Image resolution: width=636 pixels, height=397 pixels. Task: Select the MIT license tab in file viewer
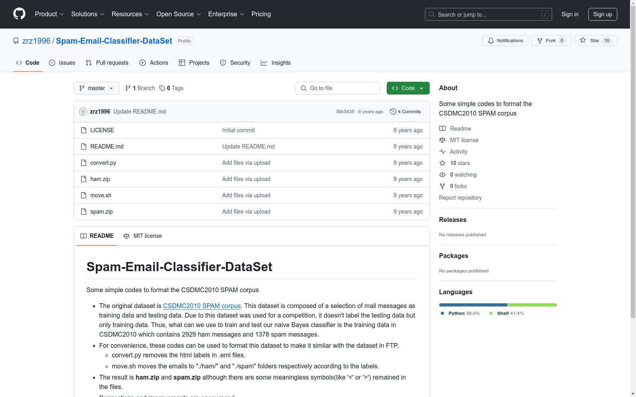click(x=143, y=236)
